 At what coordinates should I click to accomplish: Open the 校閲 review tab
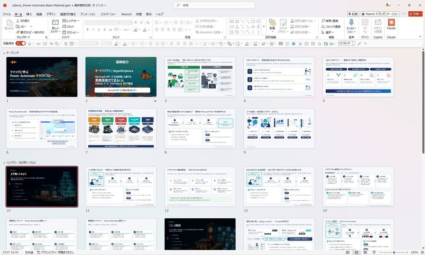(x=139, y=14)
